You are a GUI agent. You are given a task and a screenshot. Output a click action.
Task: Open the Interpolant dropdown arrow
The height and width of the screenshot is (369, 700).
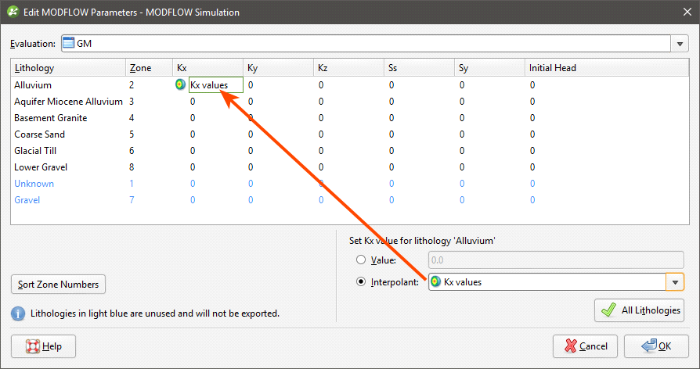click(675, 282)
